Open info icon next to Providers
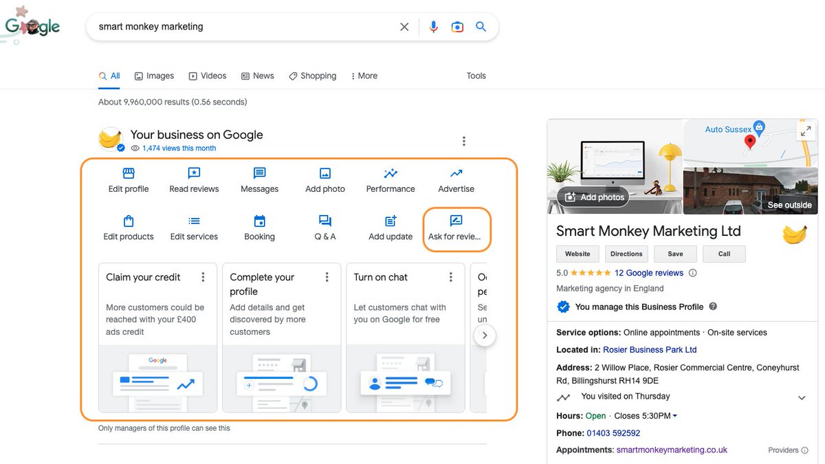 pyautogui.click(x=804, y=450)
